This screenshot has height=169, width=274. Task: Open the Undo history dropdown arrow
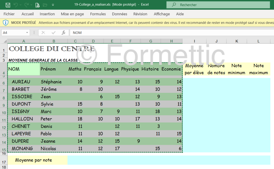coord(21,5)
